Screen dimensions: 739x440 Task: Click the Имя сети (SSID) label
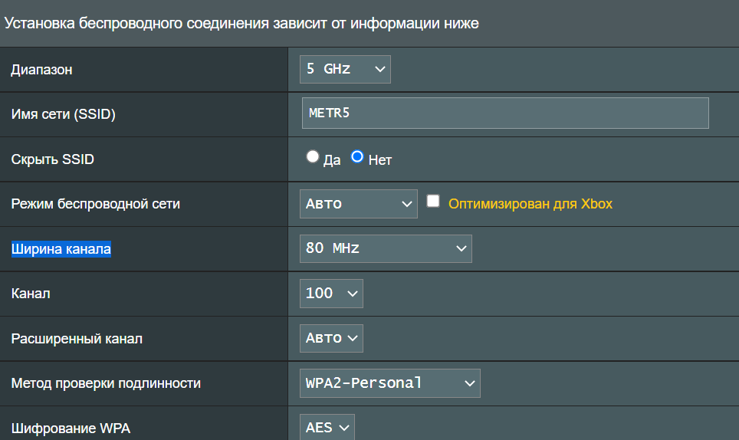click(63, 114)
